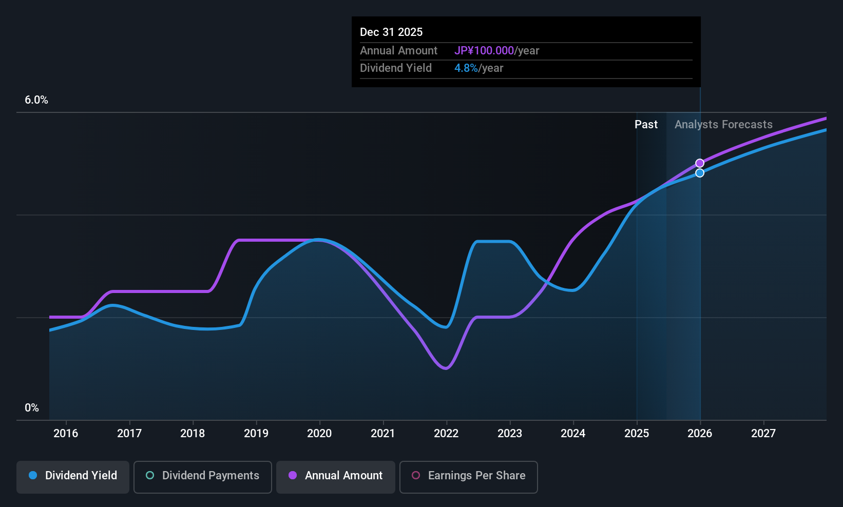Click the blue Dividend Yield data point marker
The width and height of the screenshot is (843, 507).
700,173
